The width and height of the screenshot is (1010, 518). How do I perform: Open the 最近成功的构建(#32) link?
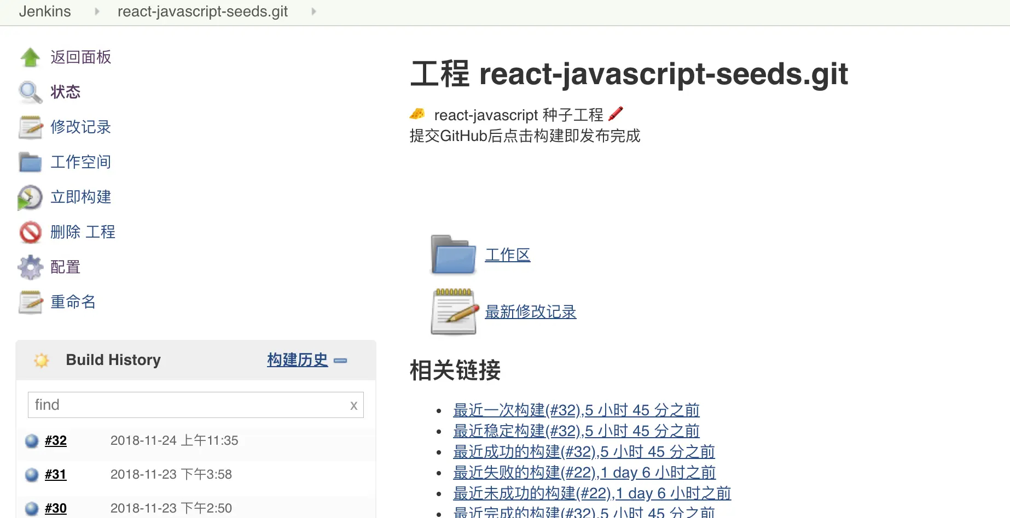(584, 452)
